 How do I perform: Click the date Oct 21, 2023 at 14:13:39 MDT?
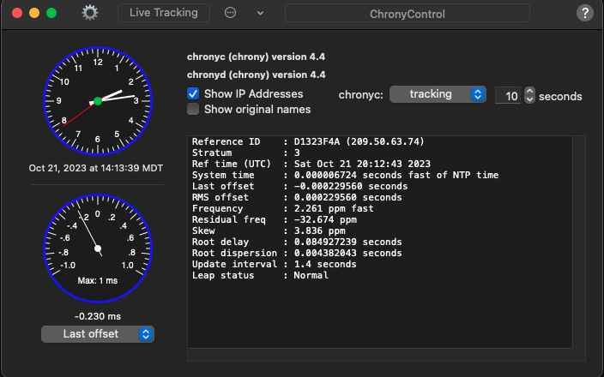[x=96, y=168]
